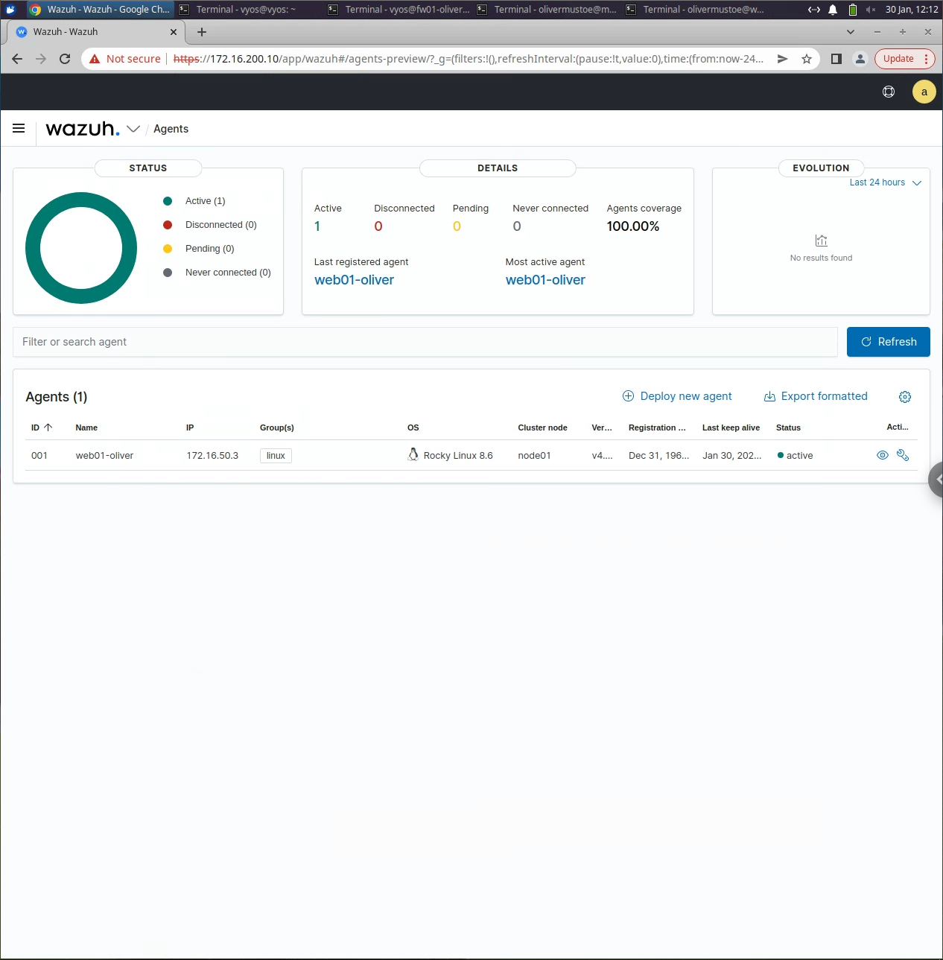
Task: Select the web01-oliver name cell
Action: click(x=104, y=456)
